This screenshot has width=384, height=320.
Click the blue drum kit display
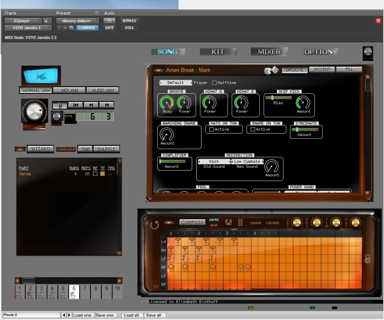pos(41,76)
